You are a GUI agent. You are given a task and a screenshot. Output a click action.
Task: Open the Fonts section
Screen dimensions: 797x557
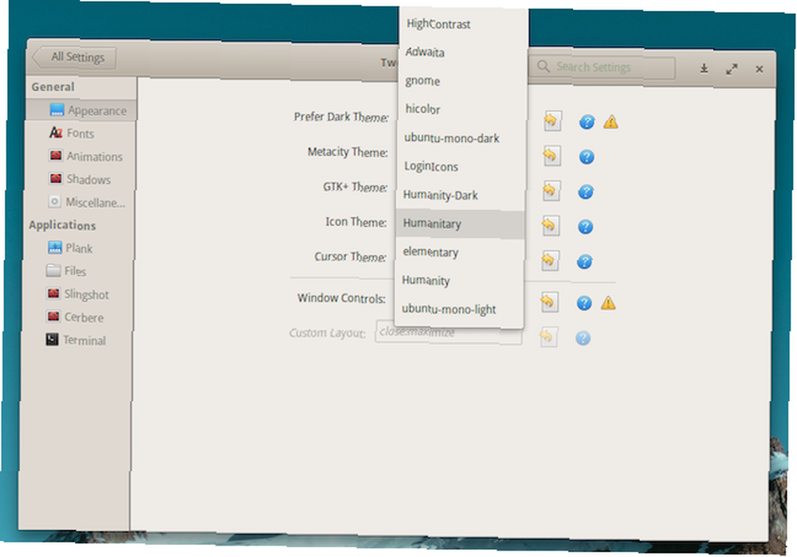80,134
